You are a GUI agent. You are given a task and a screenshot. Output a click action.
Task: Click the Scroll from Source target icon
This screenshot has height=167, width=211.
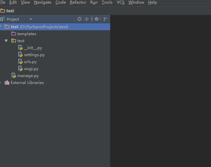pos(80,19)
